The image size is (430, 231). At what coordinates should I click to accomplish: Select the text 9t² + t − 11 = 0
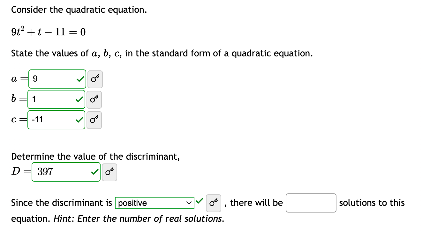(x=48, y=31)
